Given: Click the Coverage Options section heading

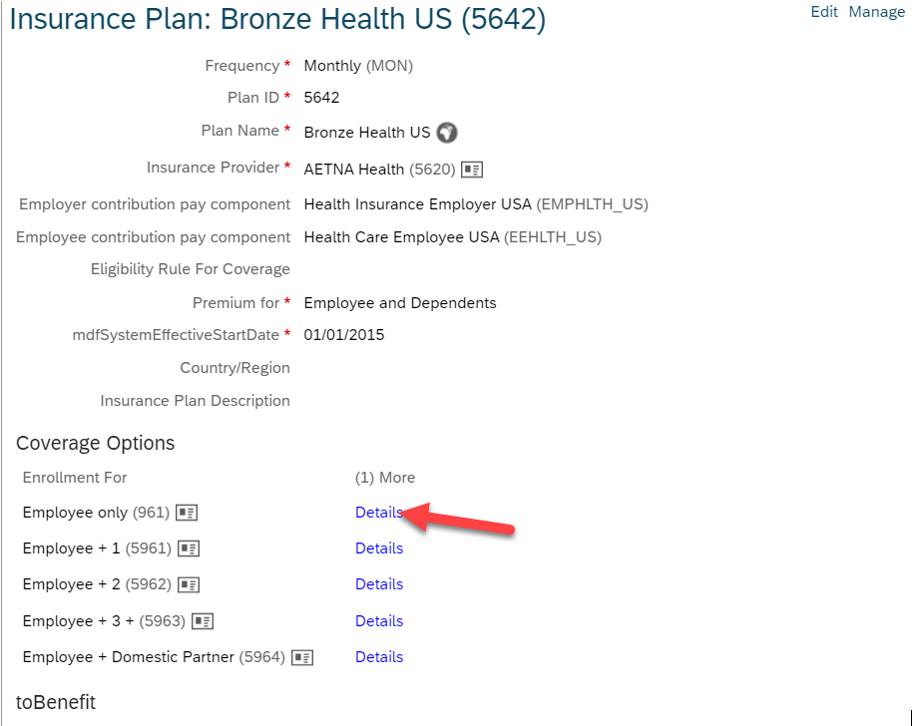Looking at the screenshot, I should (x=96, y=443).
